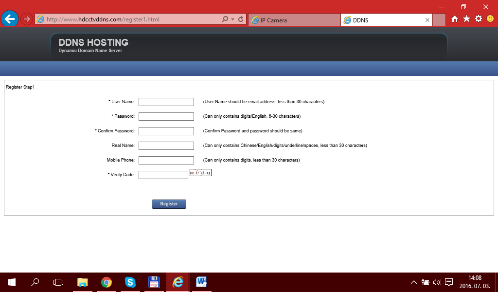This screenshot has height=292, width=498.
Task: Open the volume speaker tray icon
Action: point(437,282)
